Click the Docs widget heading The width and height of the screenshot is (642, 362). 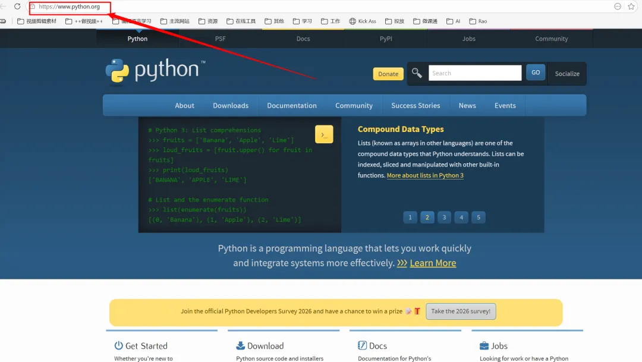click(378, 346)
